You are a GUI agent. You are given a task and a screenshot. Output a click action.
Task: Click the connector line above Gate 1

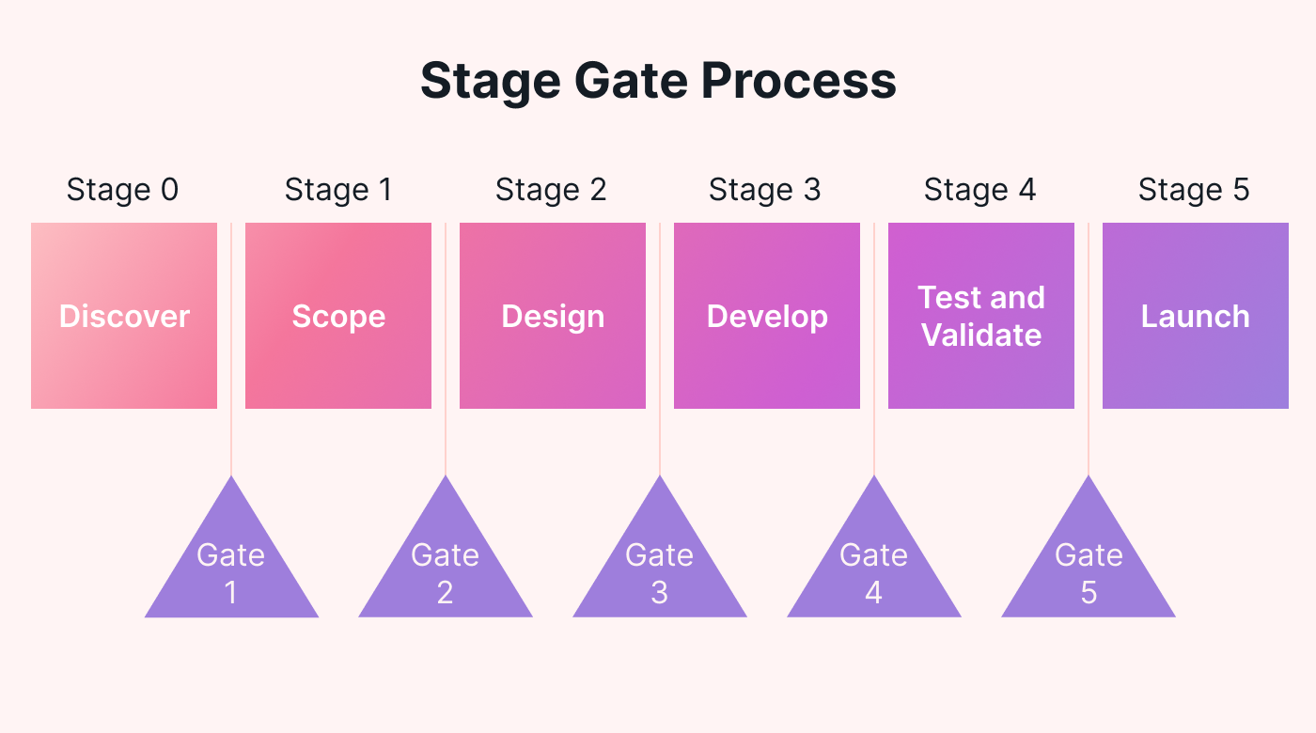(231, 440)
